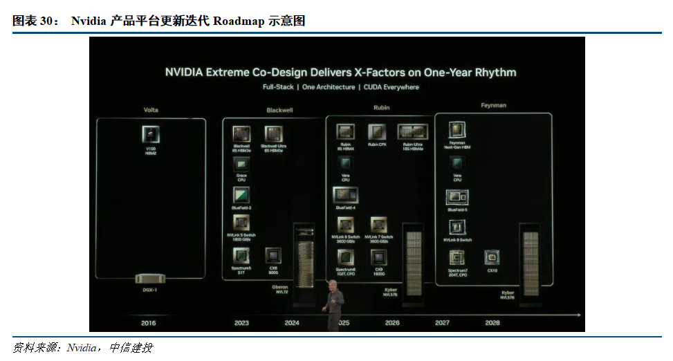
Task: Click the 'Oberon NVL72' label
Action: [280, 289]
